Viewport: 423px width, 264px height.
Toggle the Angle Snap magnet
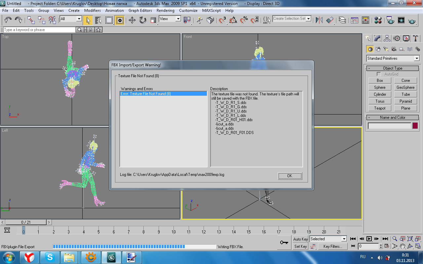[233, 20]
